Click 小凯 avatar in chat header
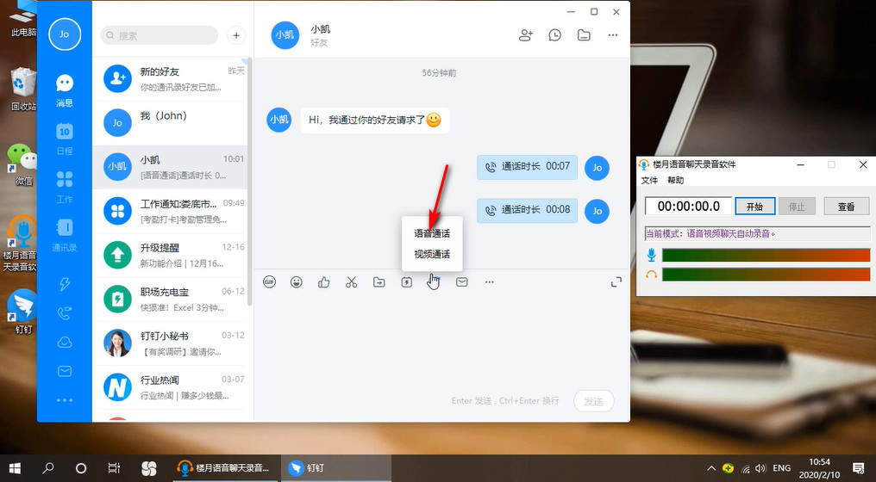Viewport: 876px width, 482px height. [x=285, y=35]
